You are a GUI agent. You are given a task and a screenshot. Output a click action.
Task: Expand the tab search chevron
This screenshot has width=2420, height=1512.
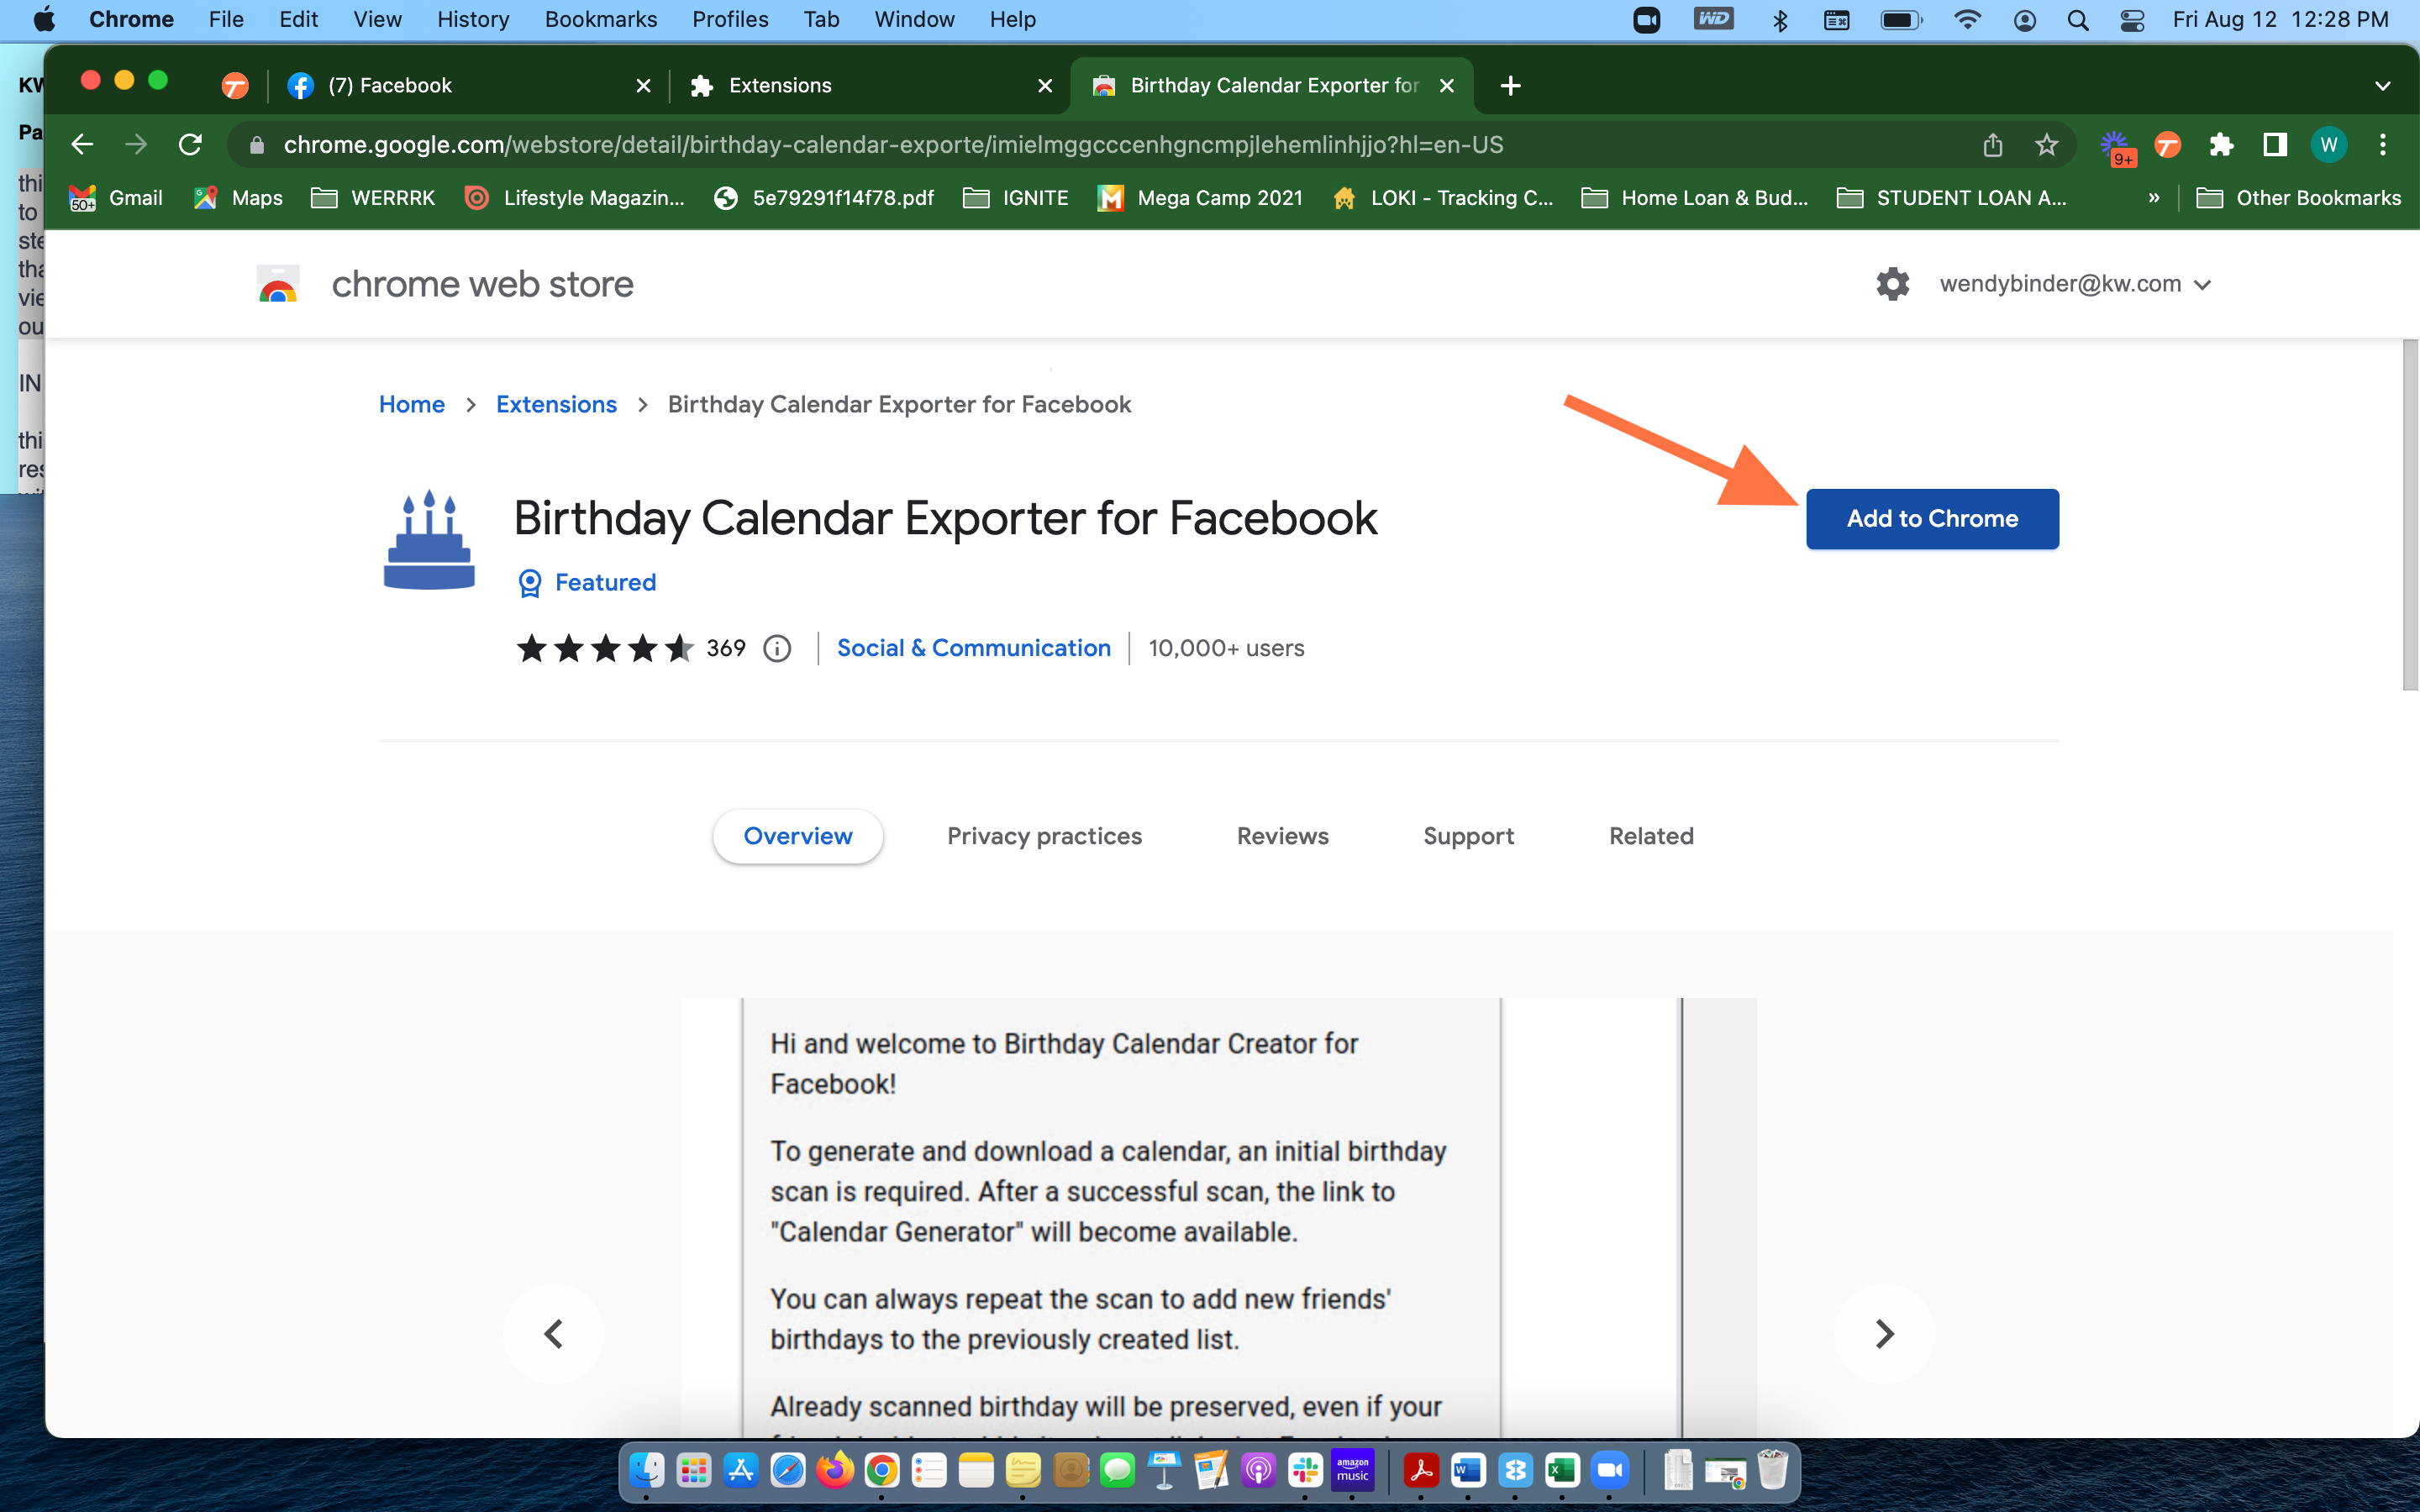(x=2382, y=86)
